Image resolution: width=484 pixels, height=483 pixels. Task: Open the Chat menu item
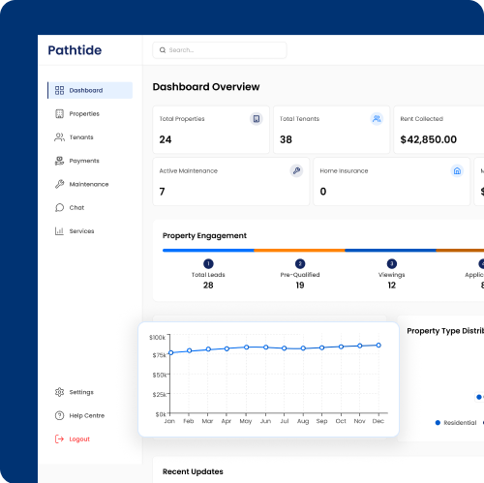90,207
